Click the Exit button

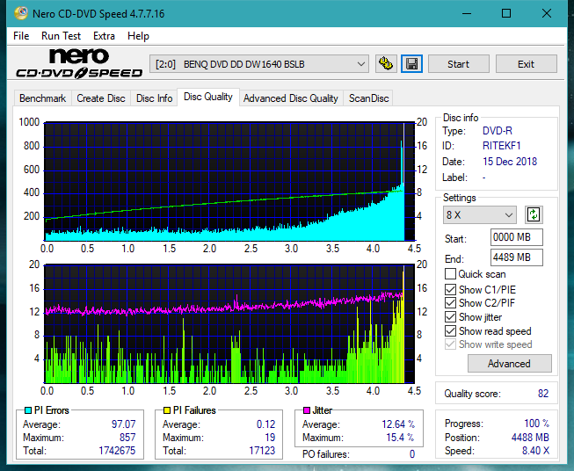tap(526, 64)
